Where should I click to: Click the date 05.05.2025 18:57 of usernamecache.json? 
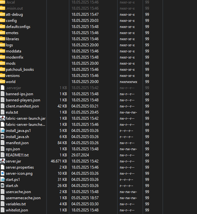85,198
